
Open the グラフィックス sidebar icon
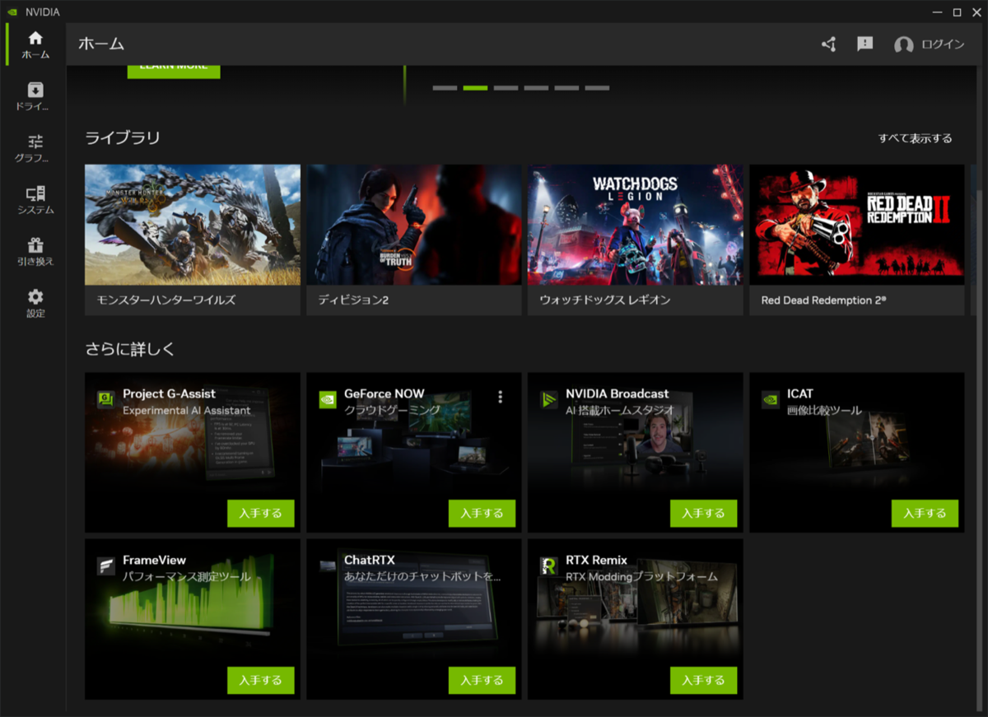35,142
